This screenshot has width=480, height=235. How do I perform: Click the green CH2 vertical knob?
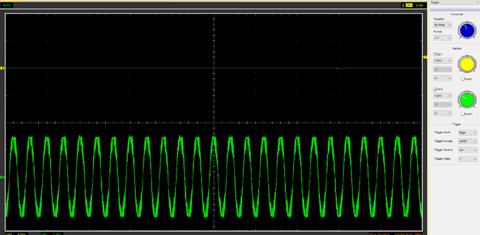(x=467, y=100)
